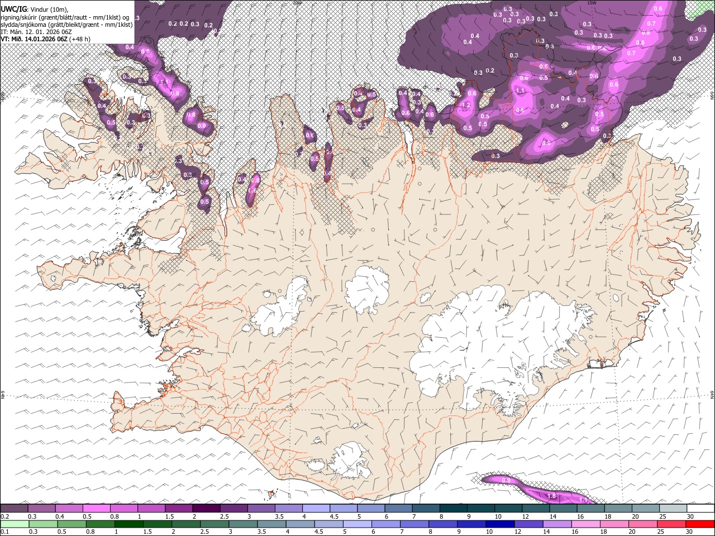Screen dimensions: 715x536
Task: Select the light pink lower legend swatch at 16
Action: [584, 524]
